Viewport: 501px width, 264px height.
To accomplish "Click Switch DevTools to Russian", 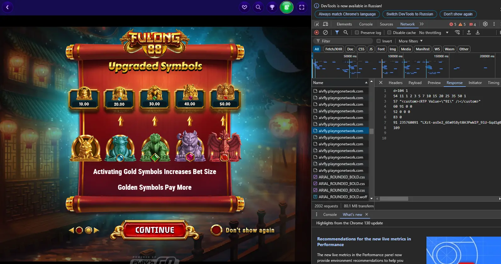I will tap(410, 14).
